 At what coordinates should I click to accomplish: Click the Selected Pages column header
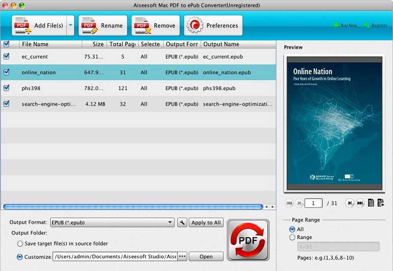click(151, 44)
